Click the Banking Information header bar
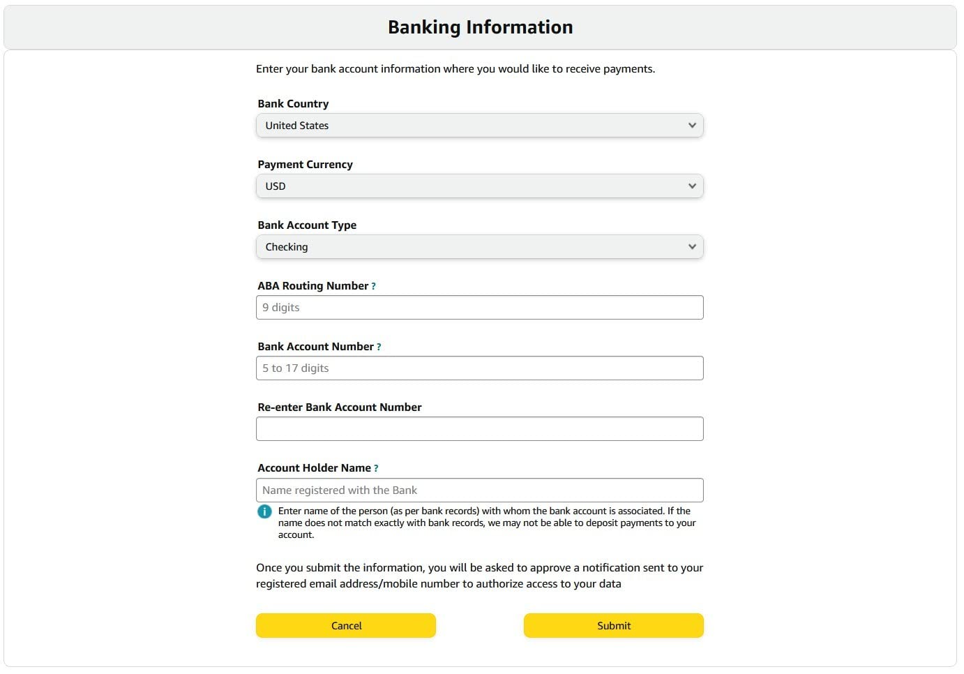Image resolution: width=964 pixels, height=674 pixels. (480, 27)
